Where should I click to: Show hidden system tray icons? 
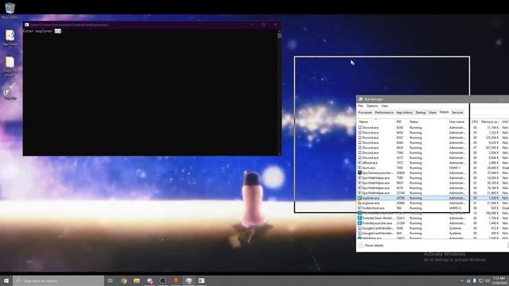461,280
